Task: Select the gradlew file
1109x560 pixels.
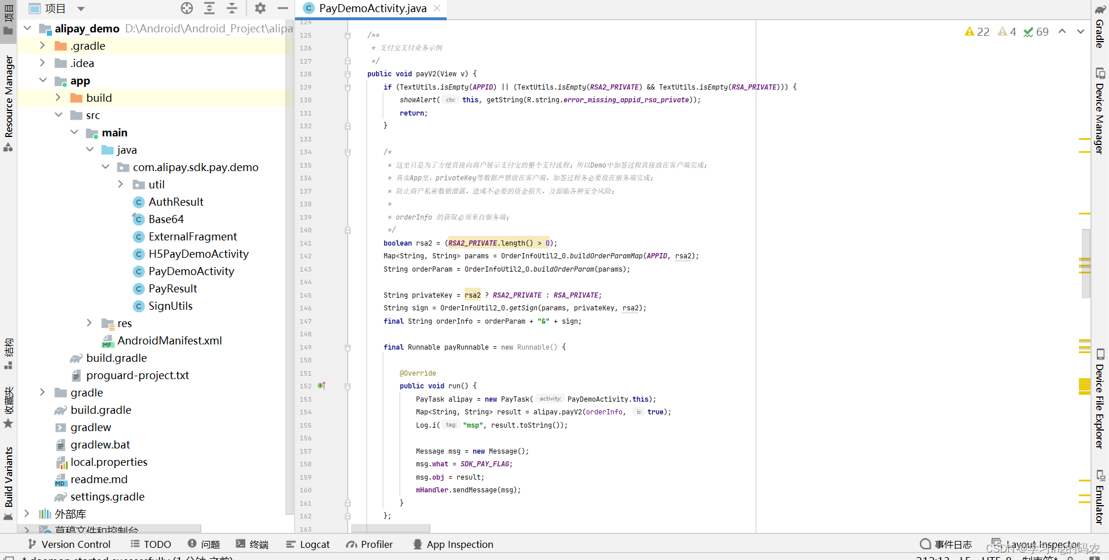Action: pyautogui.click(x=91, y=427)
